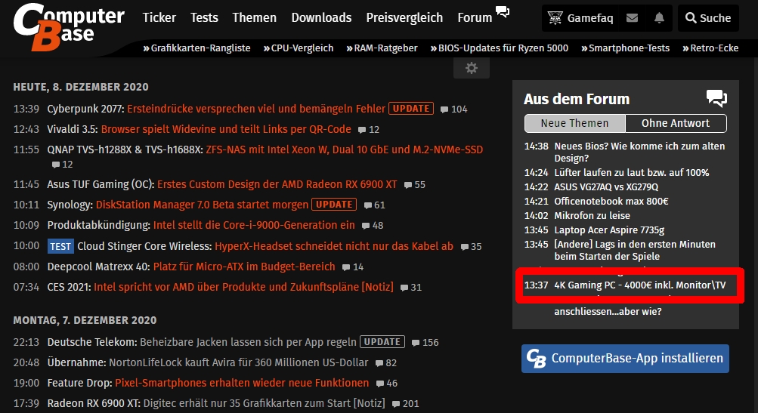This screenshot has height=413, width=758.
Task: Open the Retro-Ecke quick link
Action: coord(710,48)
